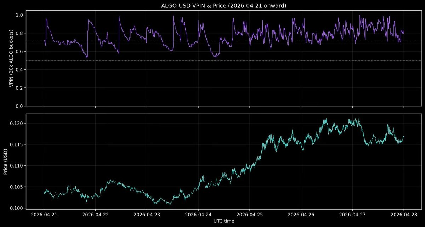The width and height of the screenshot is (425, 227).
Task: Click the 2026-04-21 date tick label
Action: click(x=44, y=214)
